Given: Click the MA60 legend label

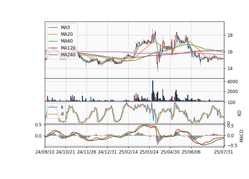Looking at the screenshot, I should (67, 41).
